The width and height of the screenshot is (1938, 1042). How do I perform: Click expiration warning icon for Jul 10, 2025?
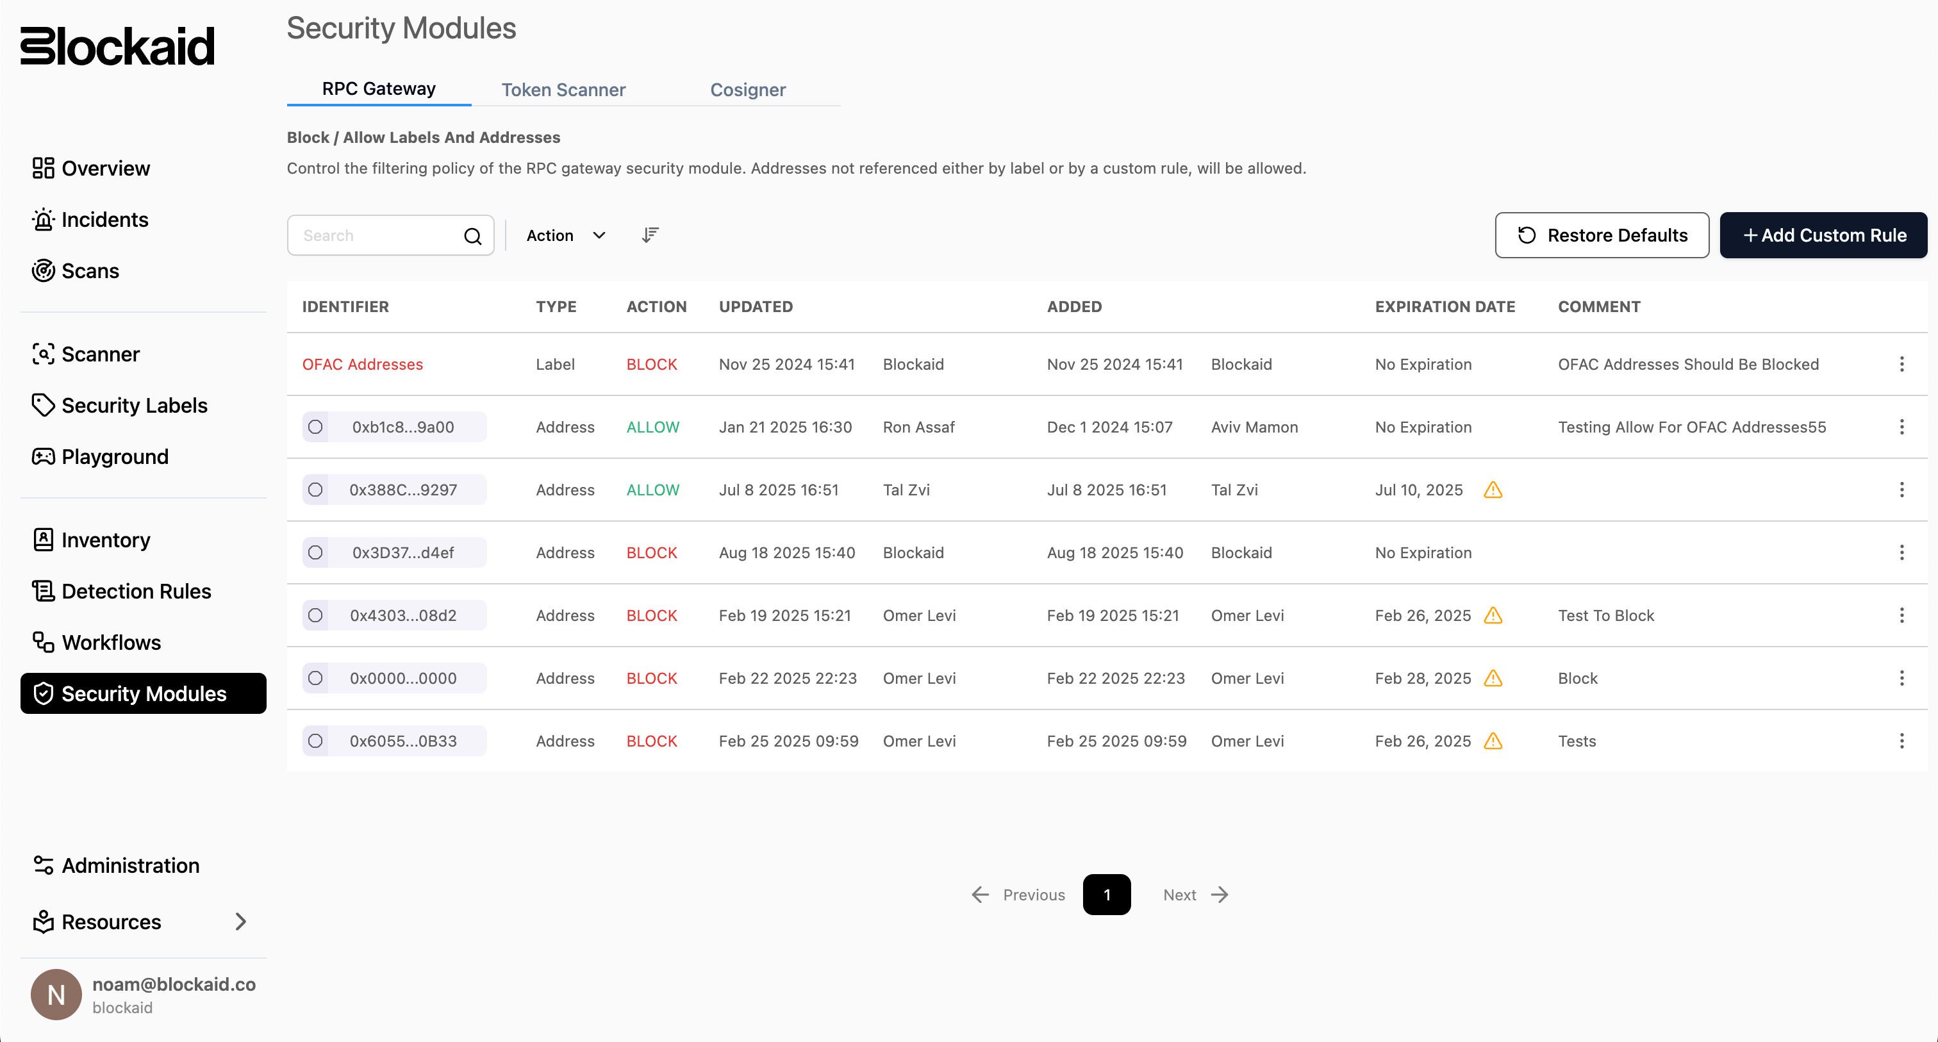click(x=1493, y=490)
